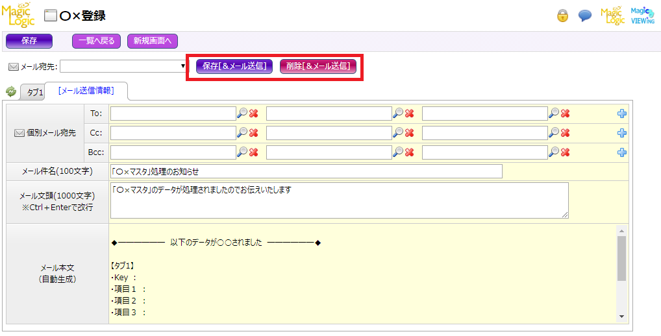Select the [メール送信情報] tab

point(86,91)
